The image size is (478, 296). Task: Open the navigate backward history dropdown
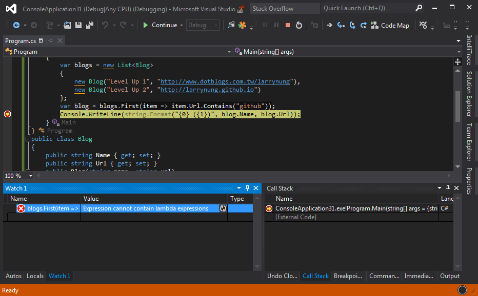(25, 25)
